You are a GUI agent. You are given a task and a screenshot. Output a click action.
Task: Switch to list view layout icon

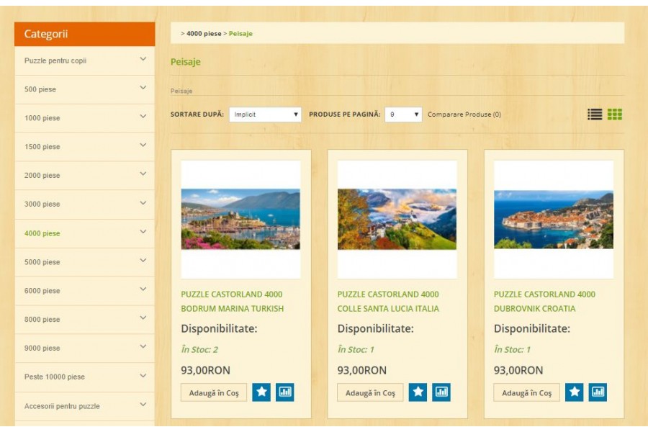point(595,114)
